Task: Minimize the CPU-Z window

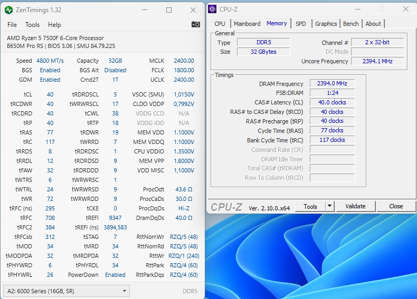Action: [x=358, y=9]
